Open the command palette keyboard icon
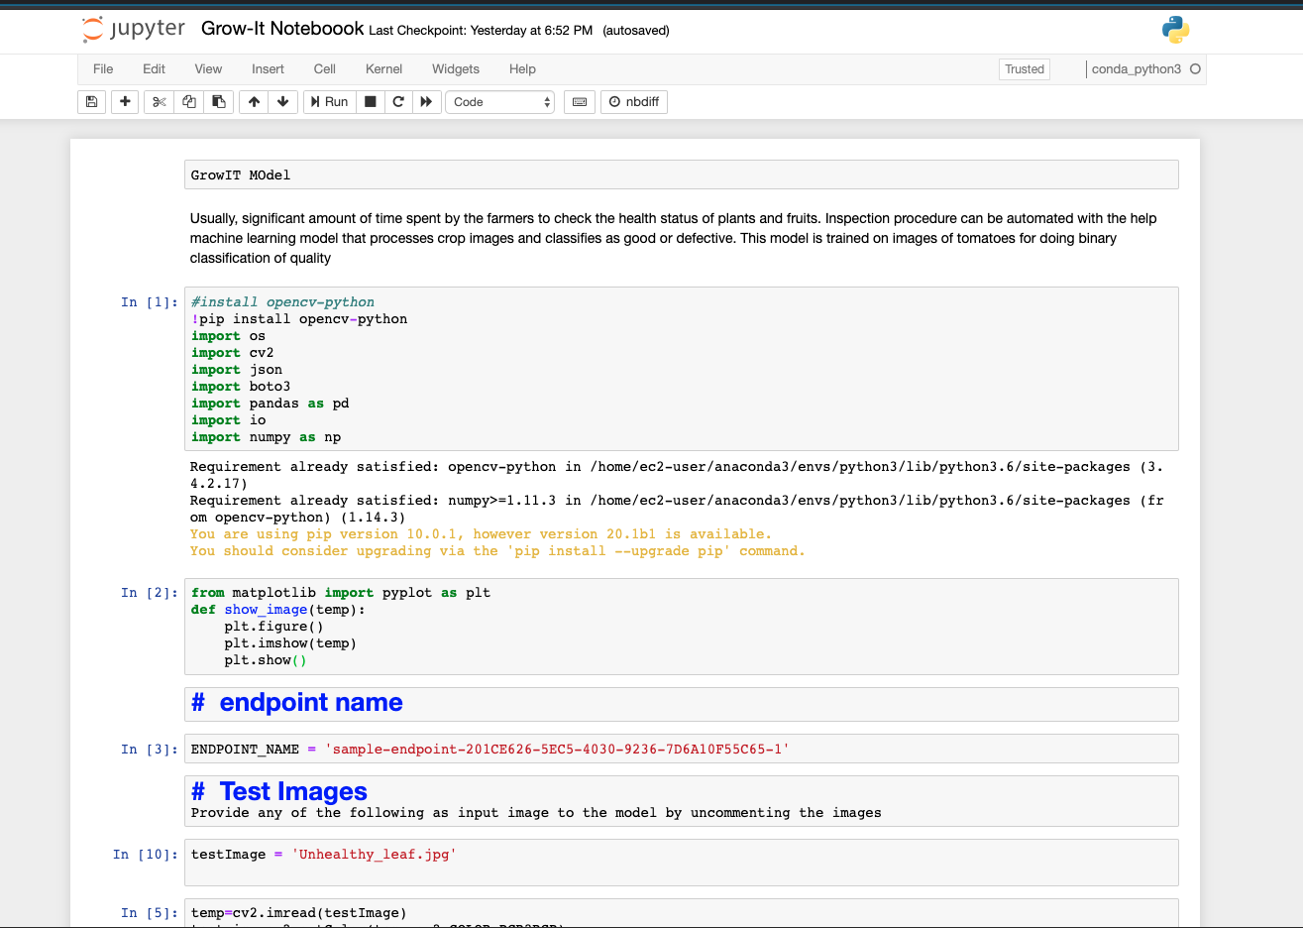 580,102
